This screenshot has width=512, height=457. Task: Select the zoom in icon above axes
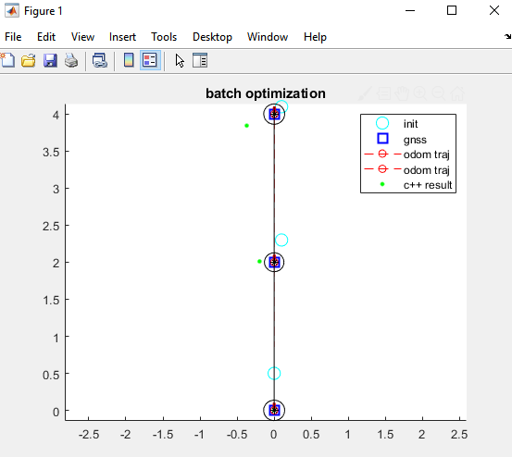pyautogui.click(x=420, y=93)
